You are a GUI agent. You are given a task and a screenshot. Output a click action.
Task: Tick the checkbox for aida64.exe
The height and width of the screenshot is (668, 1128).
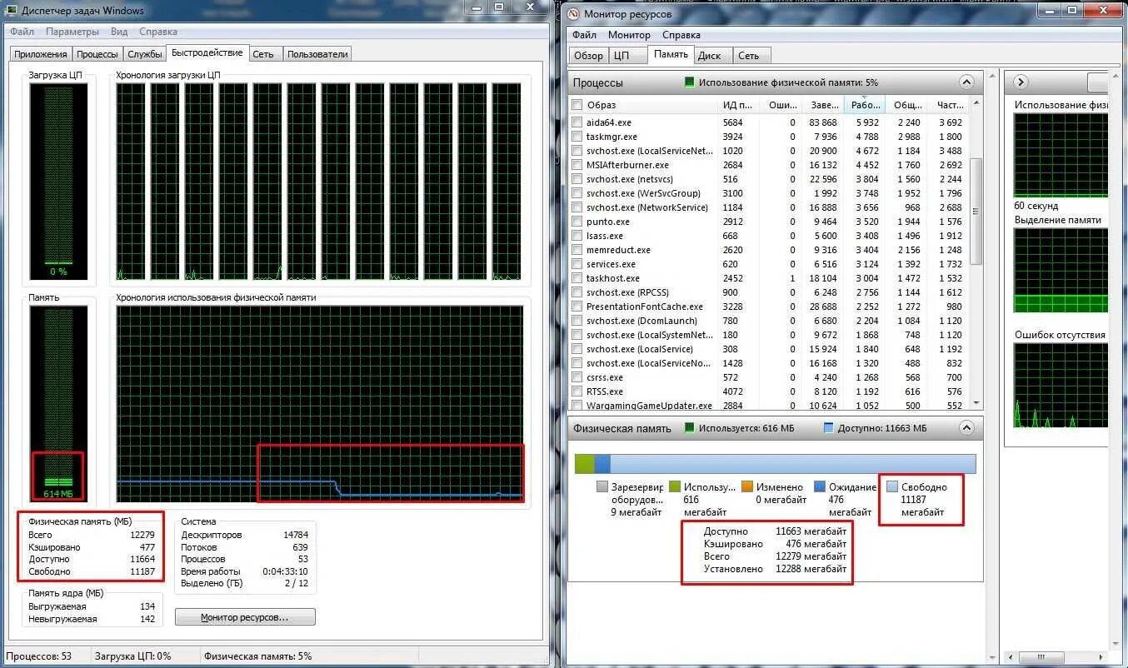577,122
